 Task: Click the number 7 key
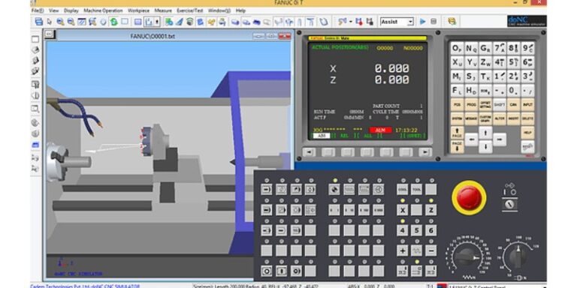[499, 48]
